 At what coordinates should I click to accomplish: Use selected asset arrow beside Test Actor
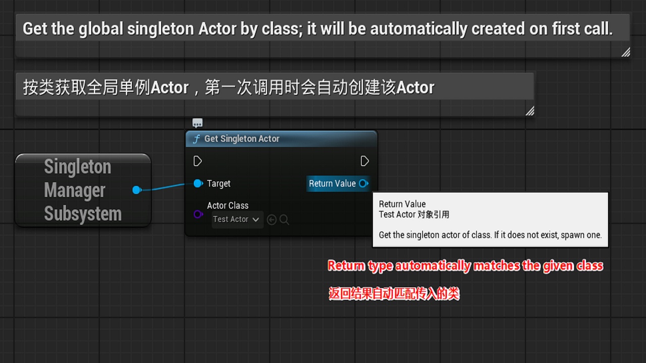[272, 220]
